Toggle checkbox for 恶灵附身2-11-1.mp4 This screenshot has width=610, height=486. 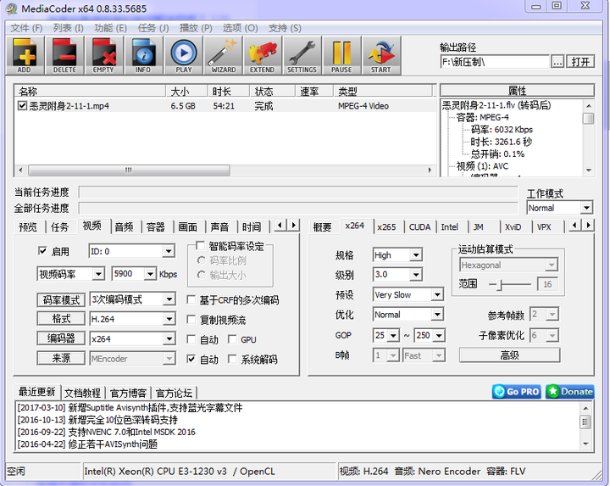(22, 105)
